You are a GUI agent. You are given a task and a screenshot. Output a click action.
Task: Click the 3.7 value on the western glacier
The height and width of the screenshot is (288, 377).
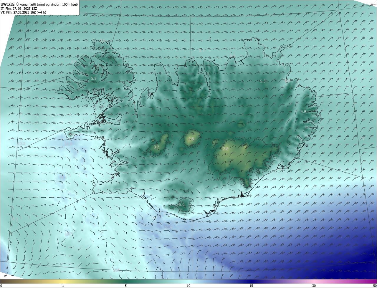tap(156, 147)
